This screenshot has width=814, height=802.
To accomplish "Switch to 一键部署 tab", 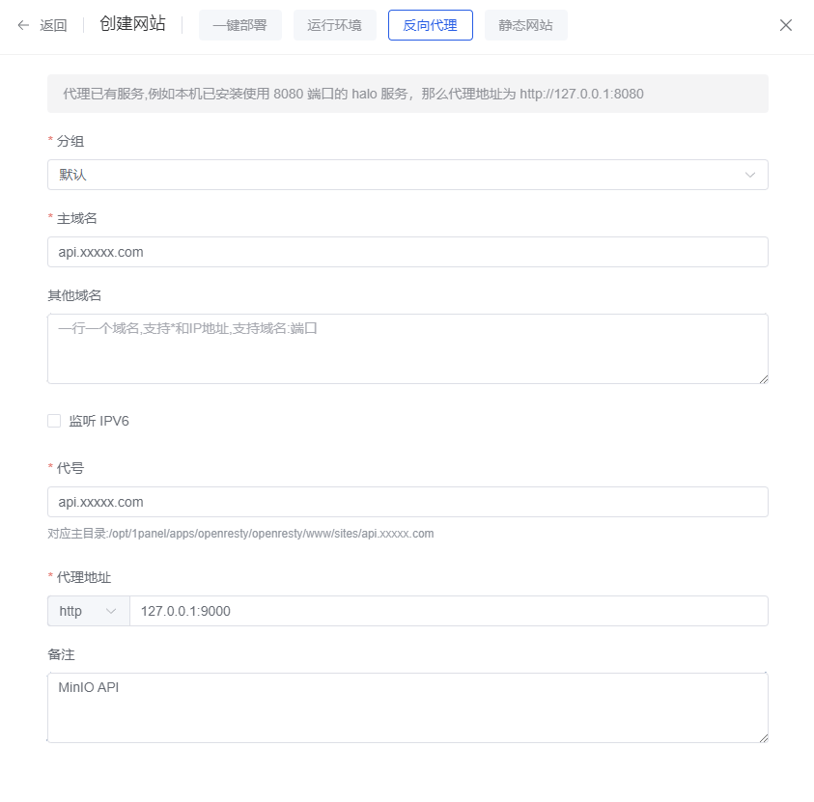I will tap(239, 25).
